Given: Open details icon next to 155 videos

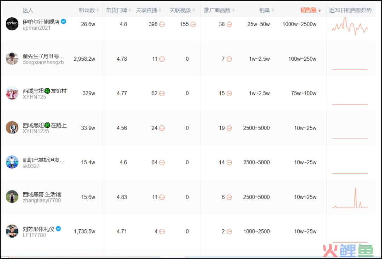Looking at the screenshot, I should pos(193,24).
